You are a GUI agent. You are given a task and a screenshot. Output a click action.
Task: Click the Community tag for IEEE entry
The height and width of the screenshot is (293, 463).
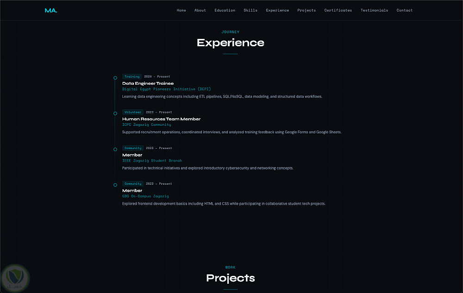pos(133,148)
